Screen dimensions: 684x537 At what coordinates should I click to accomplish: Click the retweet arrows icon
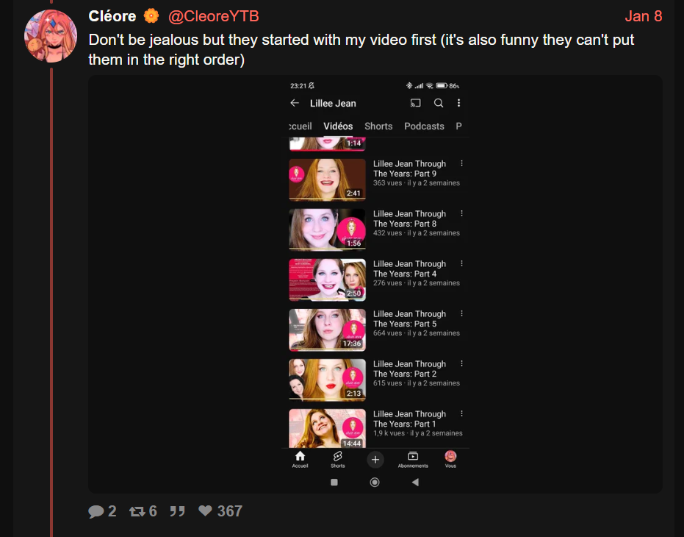coord(137,511)
